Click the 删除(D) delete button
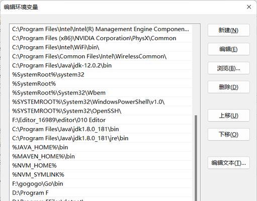The image size is (257, 201). pyautogui.click(x=229, y=87)
